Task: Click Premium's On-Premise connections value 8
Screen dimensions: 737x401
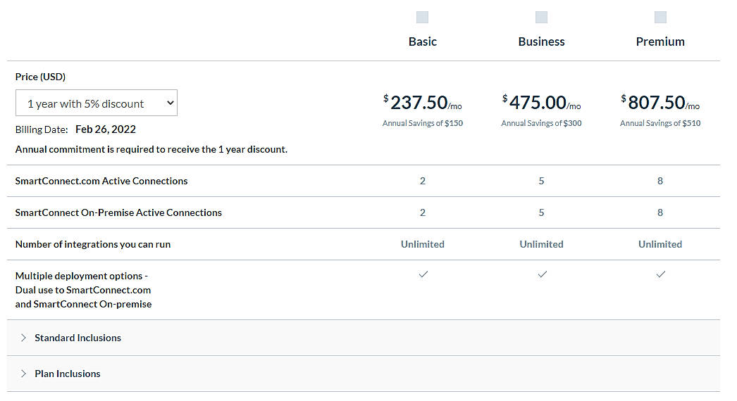Action: pos(660,212)
